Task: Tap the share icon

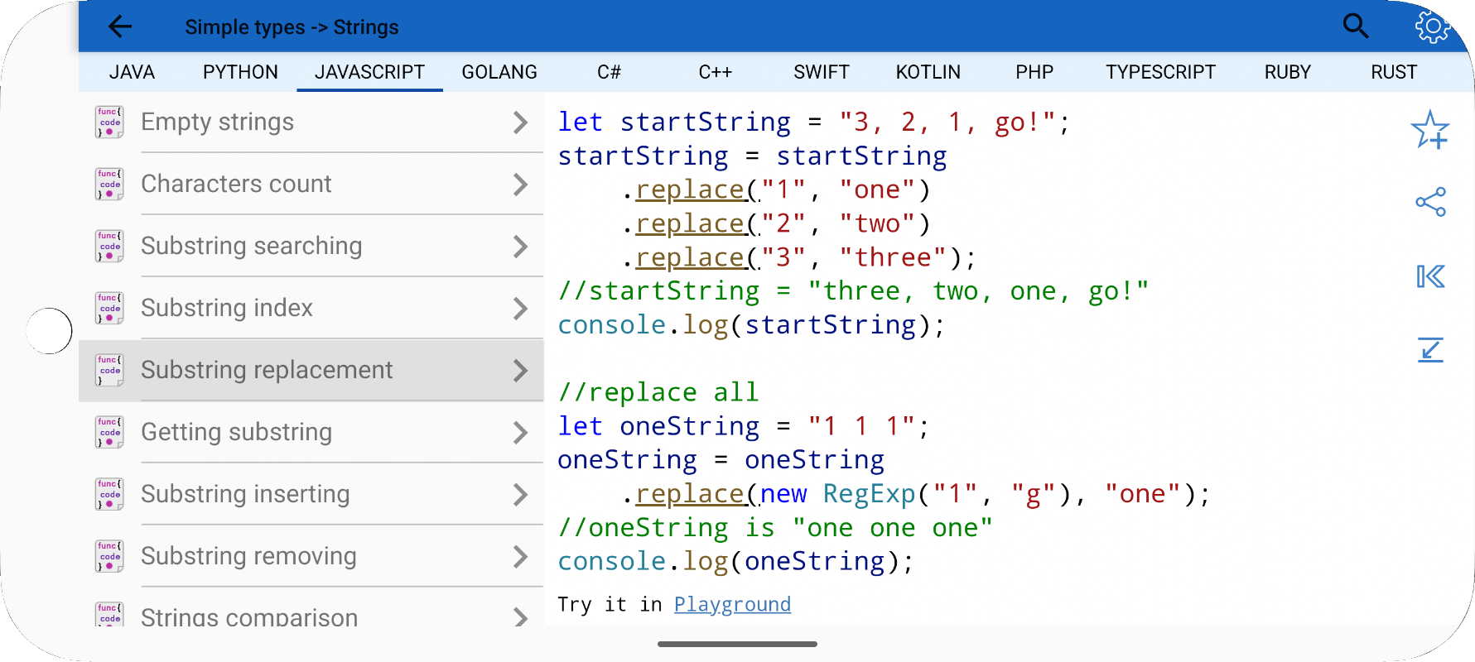Action: click(1430, 202)
